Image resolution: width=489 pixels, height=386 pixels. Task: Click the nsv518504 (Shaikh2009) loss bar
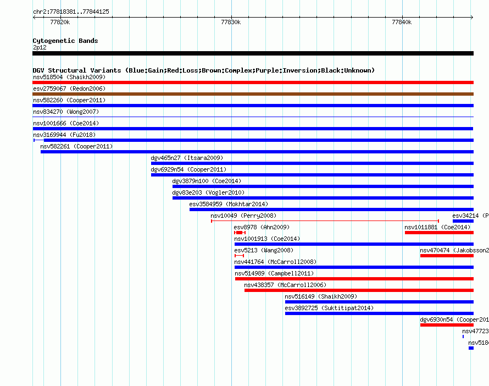click(x=253, y=82)
